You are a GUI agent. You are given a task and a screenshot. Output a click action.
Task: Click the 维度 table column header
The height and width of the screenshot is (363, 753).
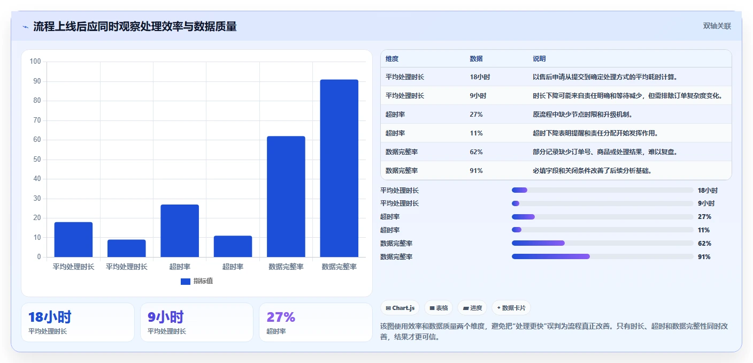point(392,59)
